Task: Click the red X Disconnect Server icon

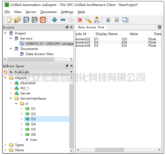Action: coord(80,20)
